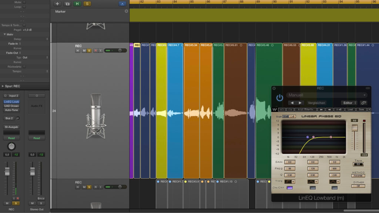Click the Waves A to B copy button
379x213 pixels.
click(x=339, y=109)
